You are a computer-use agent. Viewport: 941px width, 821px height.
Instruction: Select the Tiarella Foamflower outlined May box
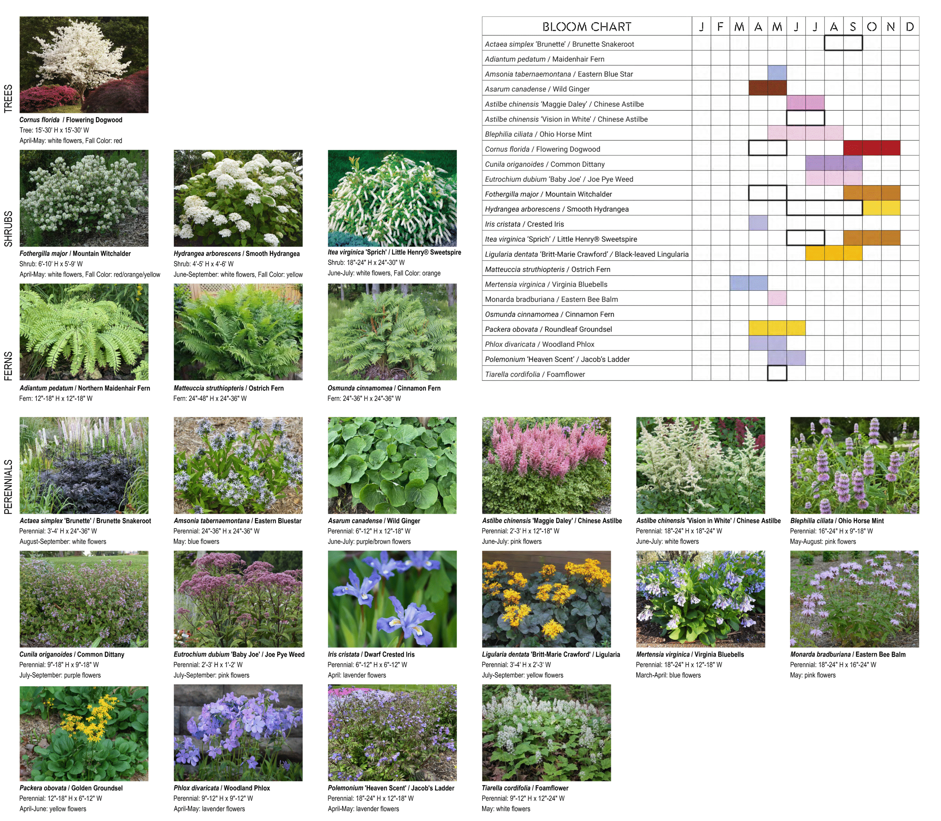[x=777, y=373]
